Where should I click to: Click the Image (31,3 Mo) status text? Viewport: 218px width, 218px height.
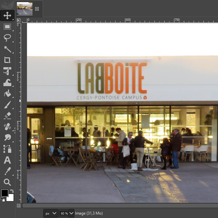click(89, 213)
